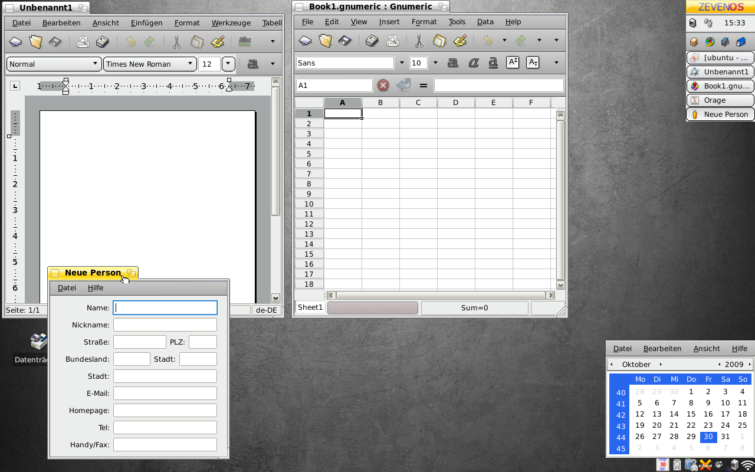755x472 pixels.
Task: Click the scissors Cut icon in AbiWord
Action: click(x=177, y=42)
